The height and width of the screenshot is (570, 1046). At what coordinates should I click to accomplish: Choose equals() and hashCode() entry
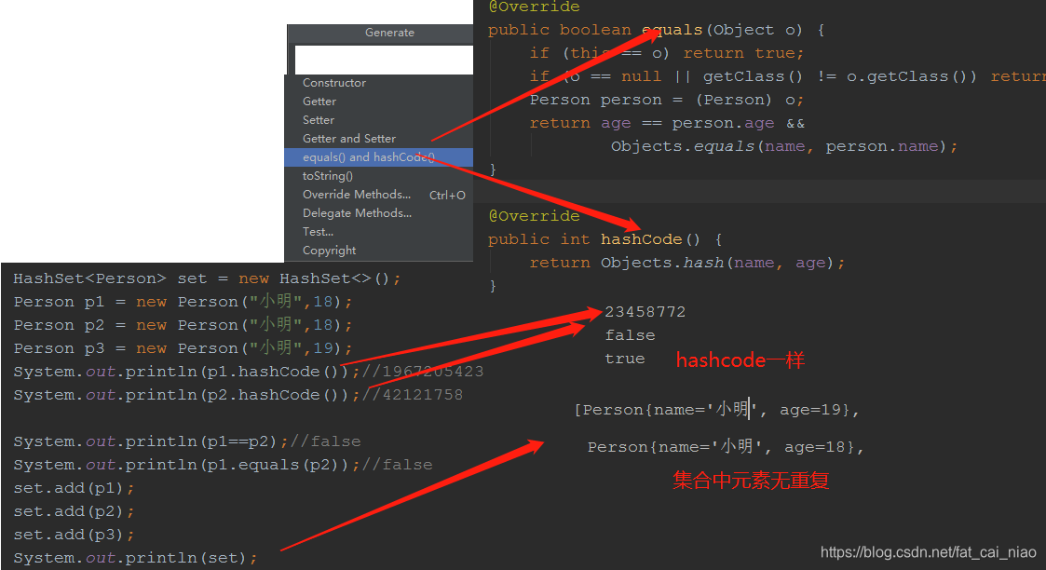coord(378,157)
